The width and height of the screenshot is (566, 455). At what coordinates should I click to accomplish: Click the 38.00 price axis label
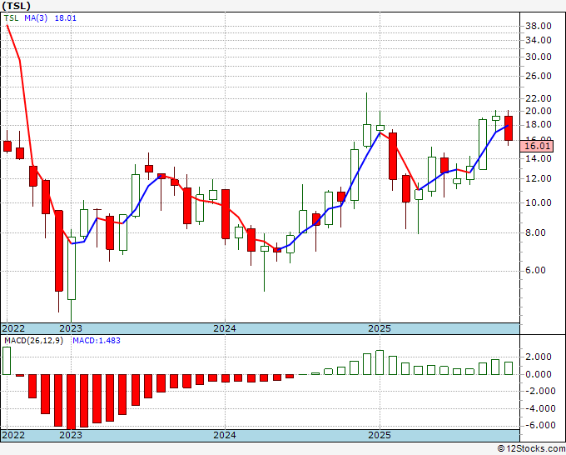click(x=539, y=26)
